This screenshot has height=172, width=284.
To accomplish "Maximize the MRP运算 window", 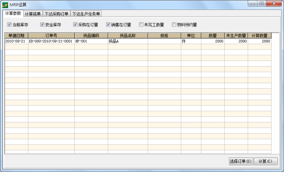I will point(262,3).
